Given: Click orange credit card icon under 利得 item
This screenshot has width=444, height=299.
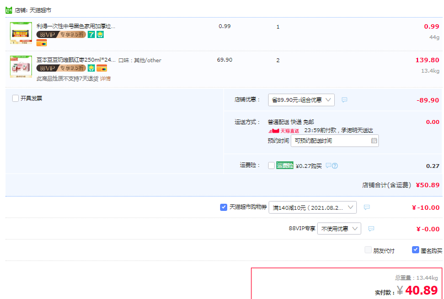Looking at the screenshot, I should click(41, 43).
